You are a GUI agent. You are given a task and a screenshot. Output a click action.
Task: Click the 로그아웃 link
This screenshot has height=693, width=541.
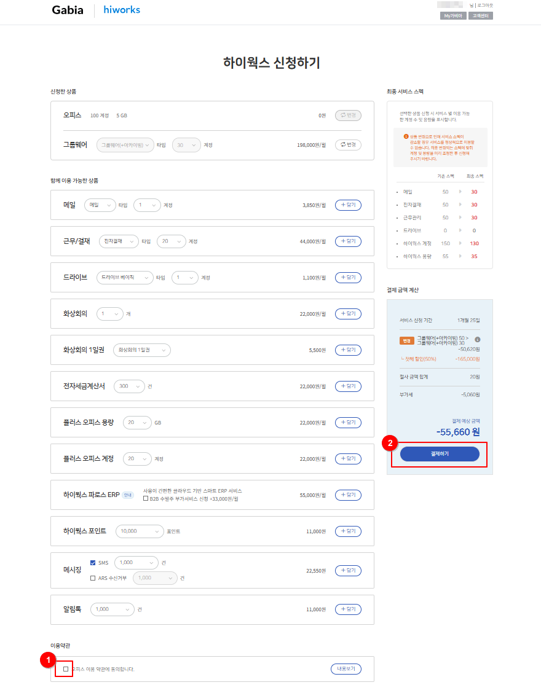tap(485, 5)
